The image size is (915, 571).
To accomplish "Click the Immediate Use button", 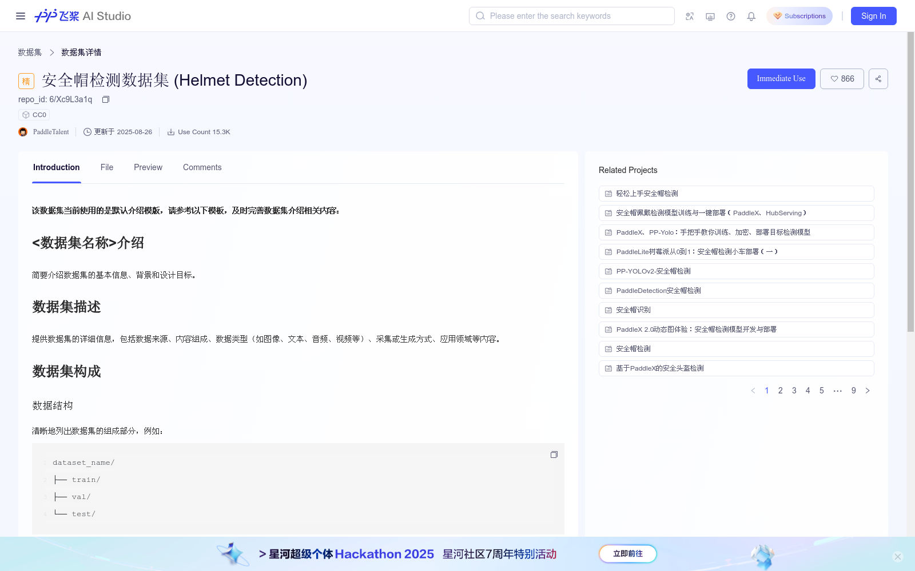I will (781, 79).
